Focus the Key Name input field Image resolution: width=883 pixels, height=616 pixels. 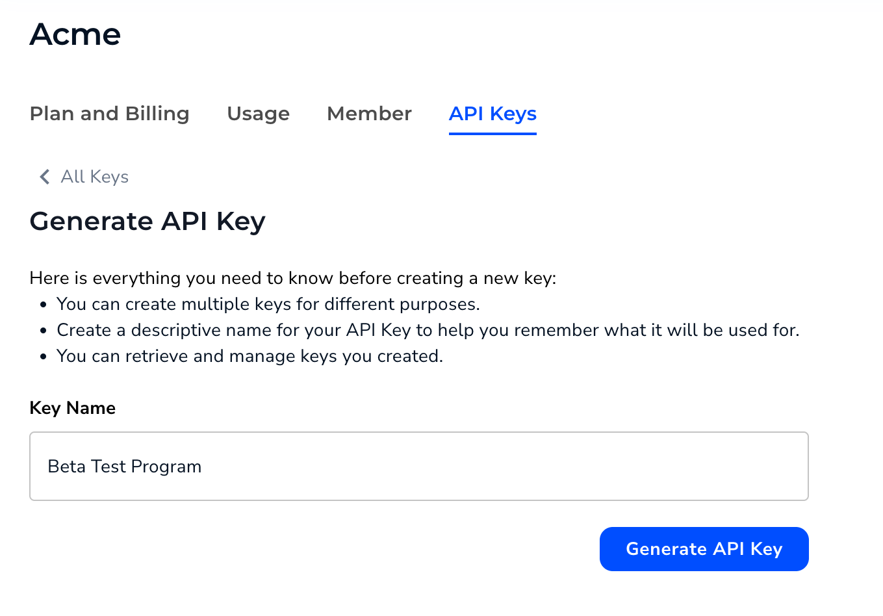coord(419,467)
